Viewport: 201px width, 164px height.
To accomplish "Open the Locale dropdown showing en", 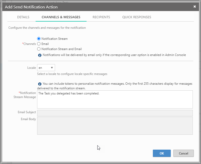I will pyautogui.click(x=46, y=68).
